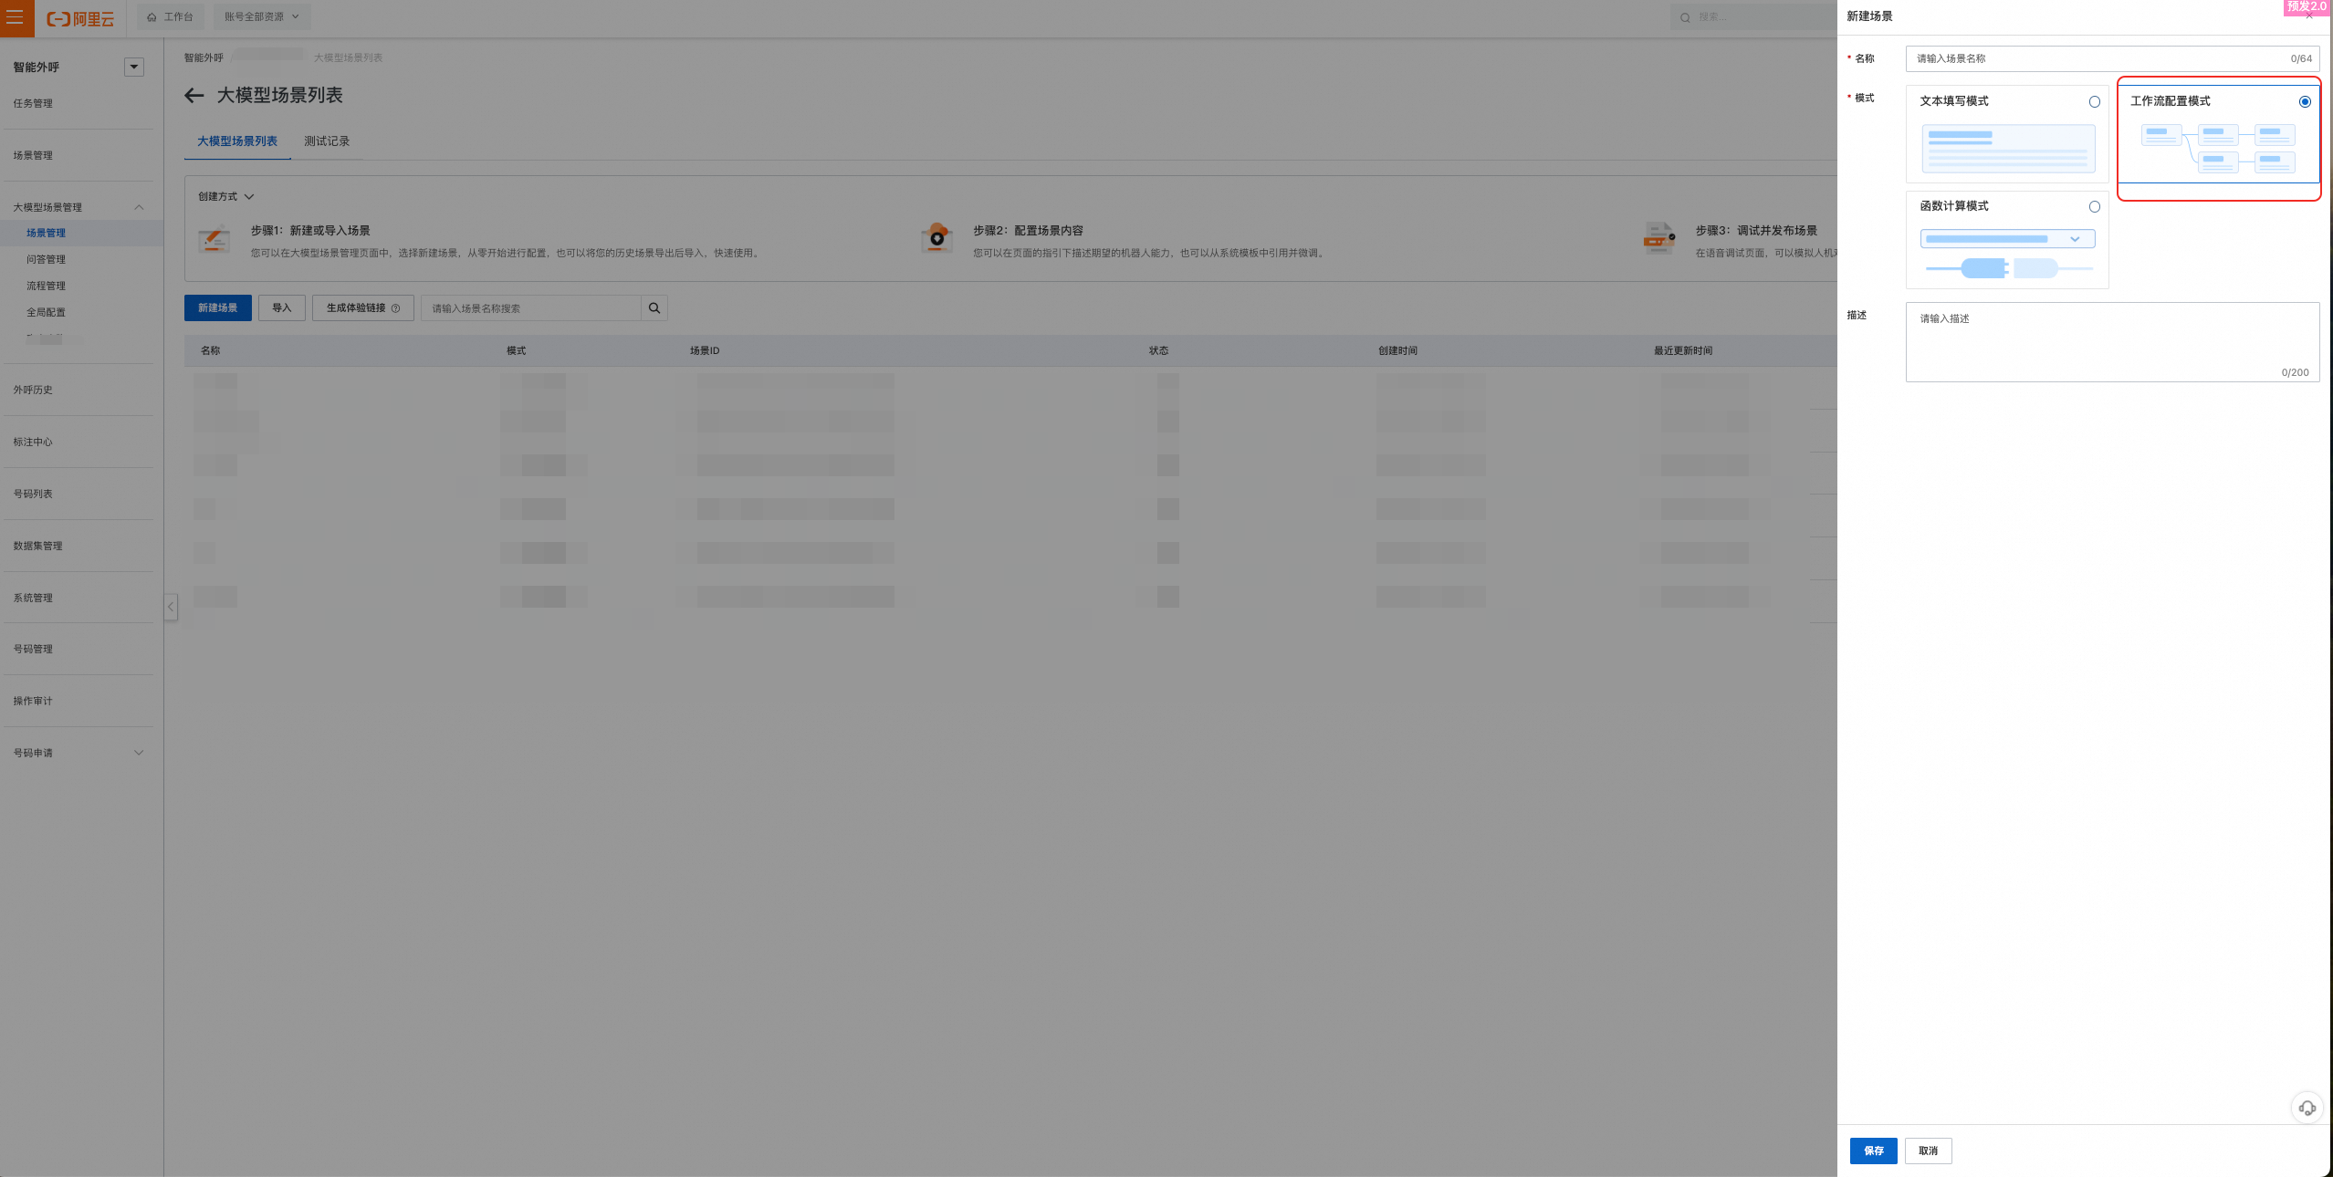Click the step 1 新建或导入场景 illustration
This screenshot has height=1177, width=2333.
(214, 239)
